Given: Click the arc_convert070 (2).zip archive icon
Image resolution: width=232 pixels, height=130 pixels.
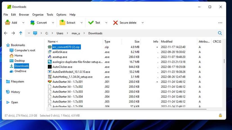Looking at the screenshot, I should click(x=49, y=47).
